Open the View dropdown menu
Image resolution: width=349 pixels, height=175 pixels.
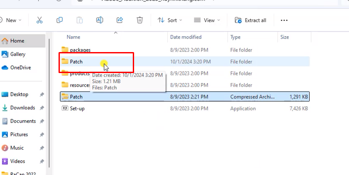(x=207, y=20)
